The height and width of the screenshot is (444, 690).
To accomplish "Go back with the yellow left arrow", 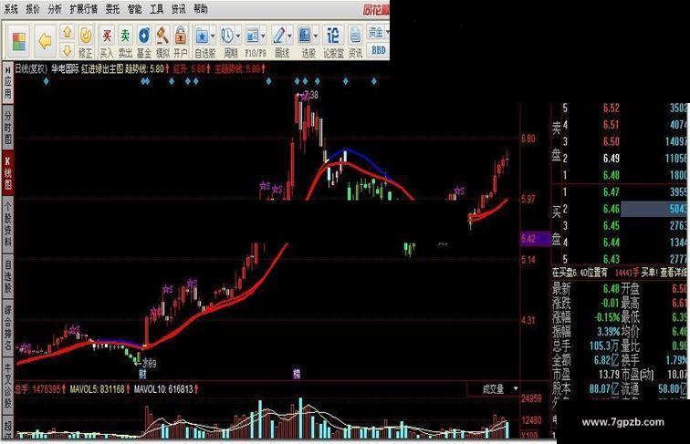I will pos(46,41).
